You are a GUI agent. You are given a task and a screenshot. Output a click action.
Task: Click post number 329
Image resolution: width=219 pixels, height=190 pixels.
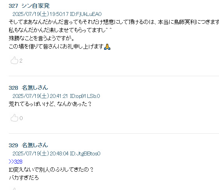14,145
